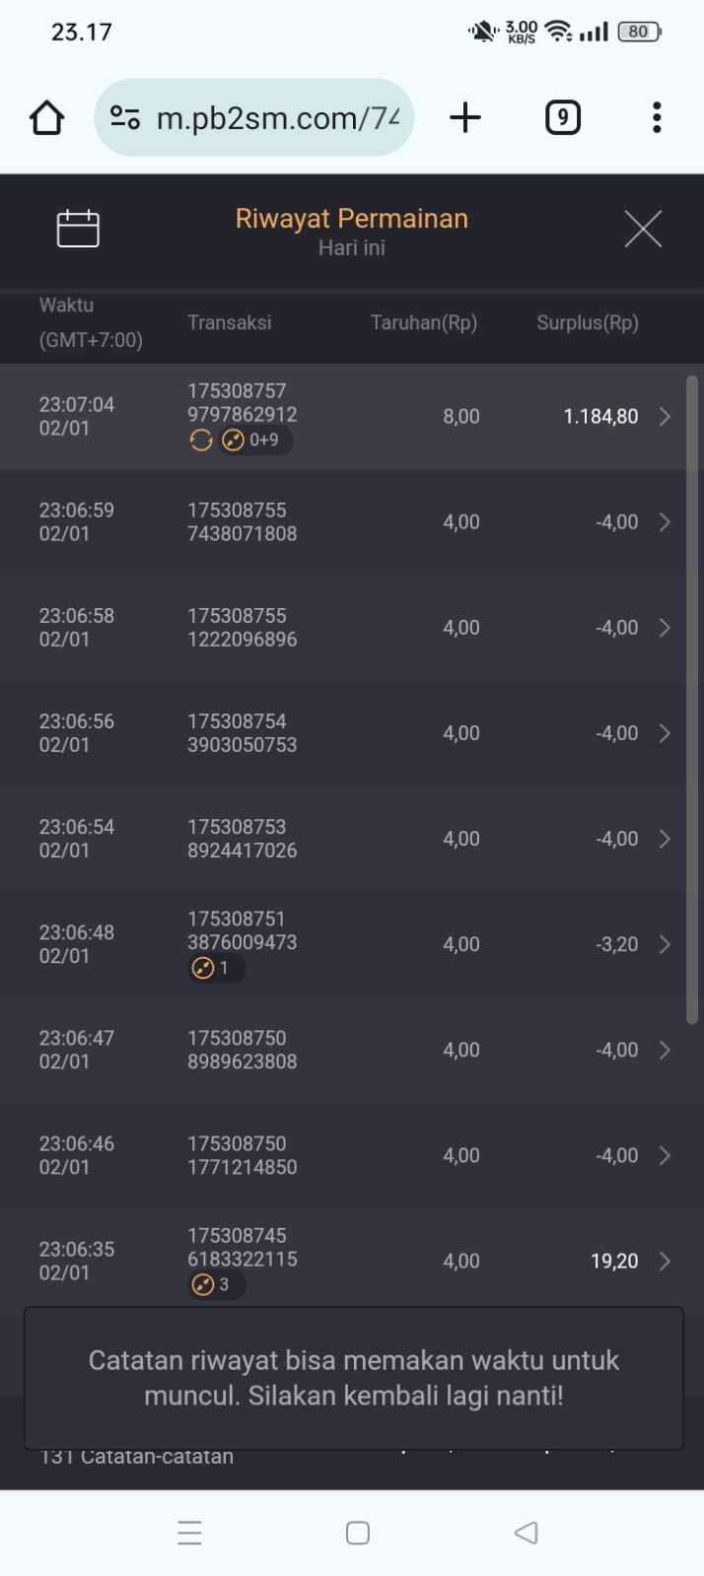Expand the 1.184,80 surplus transaction details
This screenshot has height=1576, width=704.
665,417
